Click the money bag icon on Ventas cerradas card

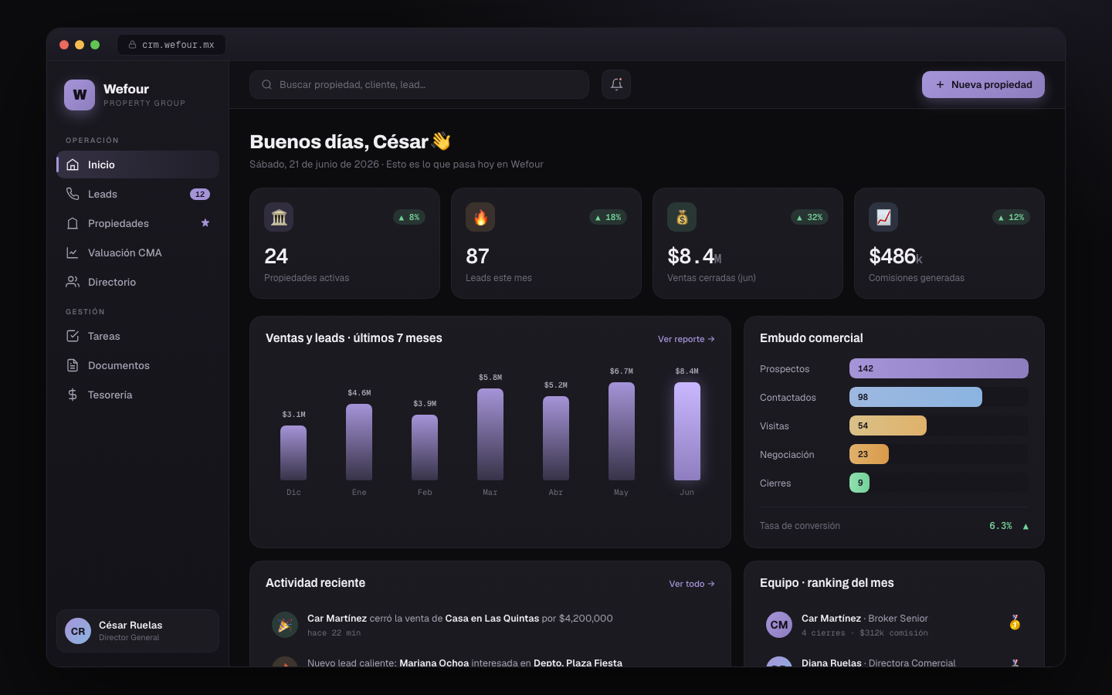tap(682, 217)
